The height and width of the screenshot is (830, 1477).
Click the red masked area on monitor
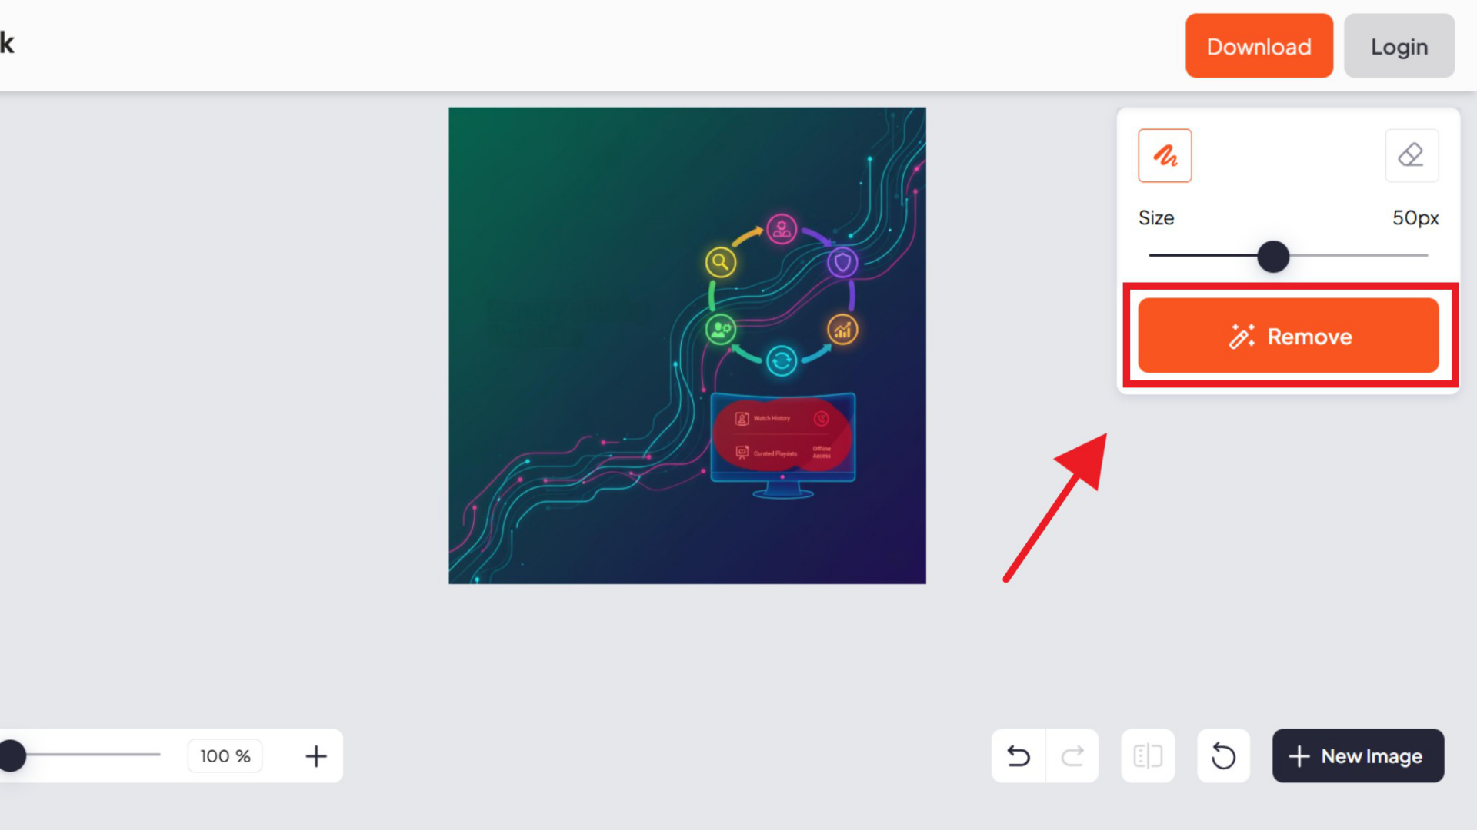782,436
